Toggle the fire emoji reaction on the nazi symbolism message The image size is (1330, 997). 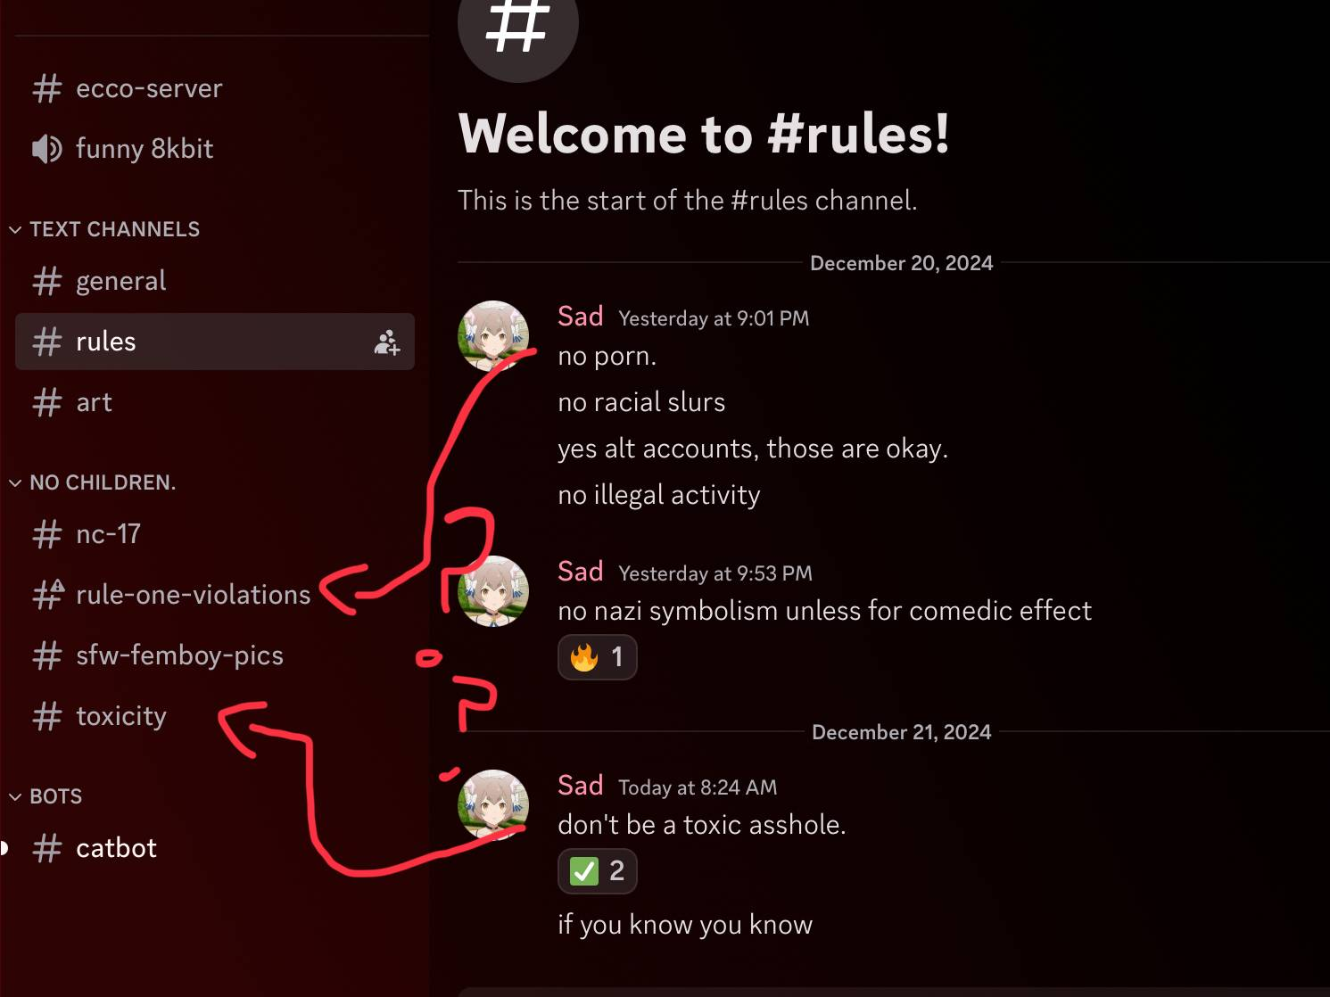(x=598, y=657)
